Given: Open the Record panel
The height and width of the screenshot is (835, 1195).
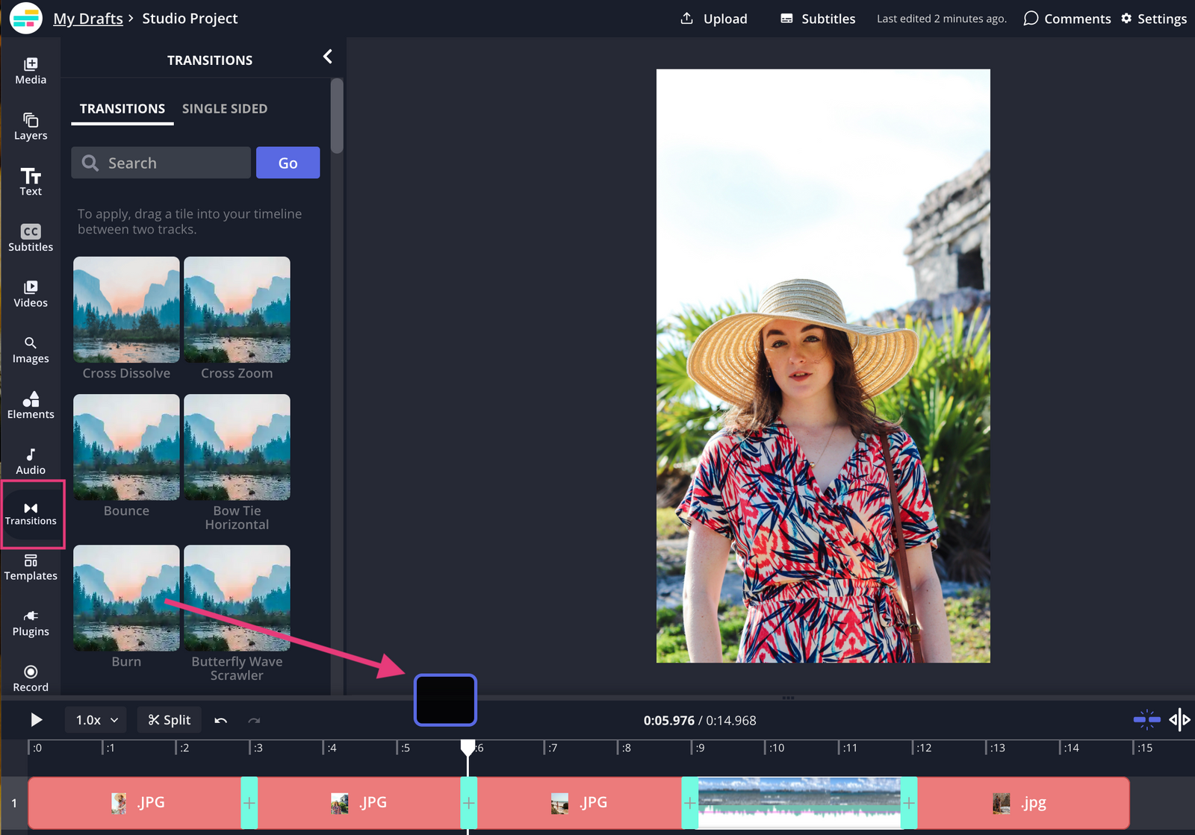Looking at the screenshot, I should point(30,677).
